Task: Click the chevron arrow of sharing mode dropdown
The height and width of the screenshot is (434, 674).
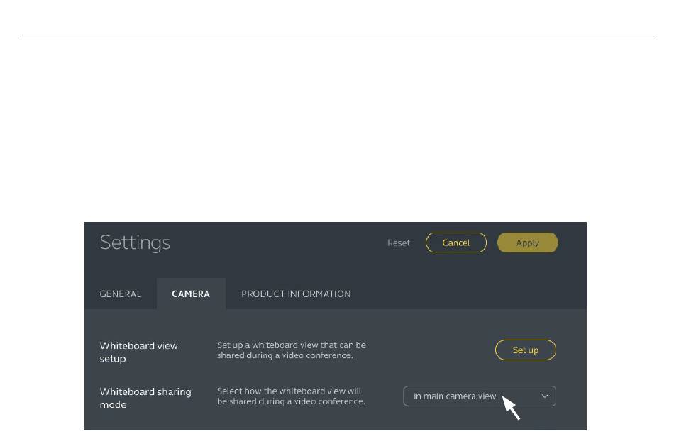Action: point(545,396)
